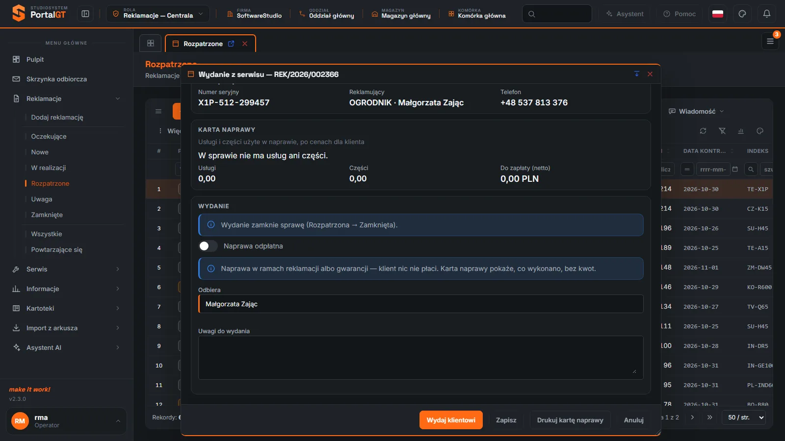Open the global search box
The height and width of the screenshot is (441, 785).
coord(557,14)
